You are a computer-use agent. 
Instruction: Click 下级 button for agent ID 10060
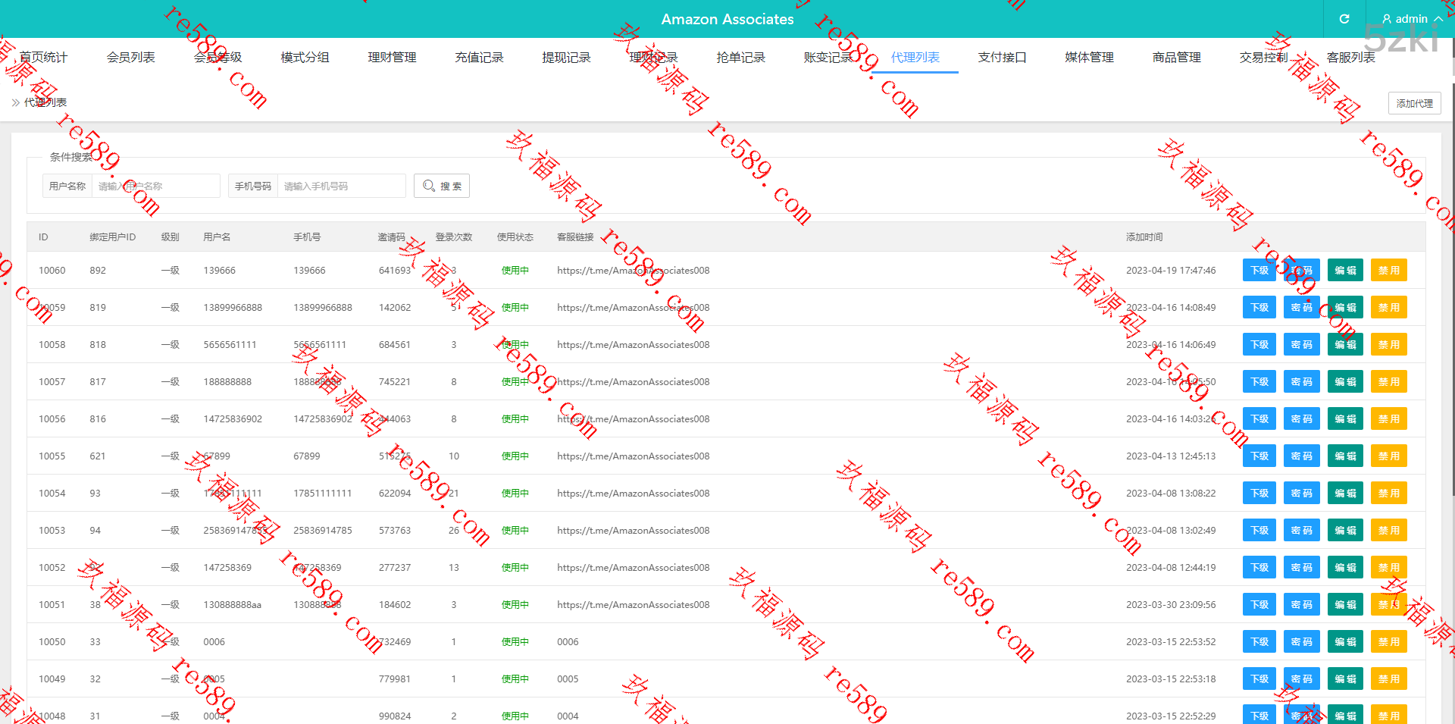coord(1259,271)
